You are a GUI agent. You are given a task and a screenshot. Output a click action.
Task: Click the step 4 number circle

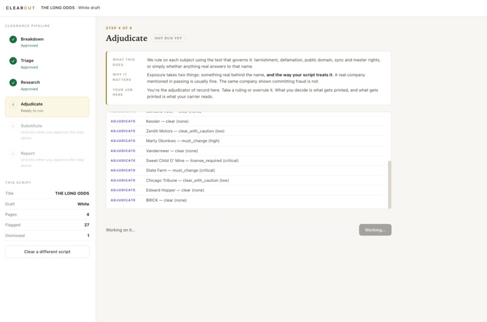[x=13, y=105]
